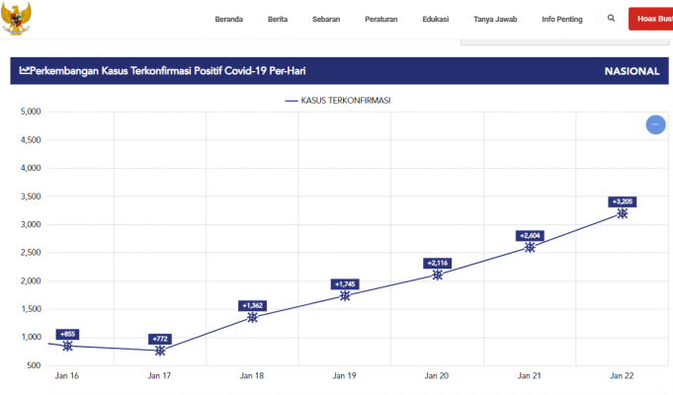Select the Jan 22 virus data marker
The height and width of the screenshot is (395, 673).
tap(623, 213)
